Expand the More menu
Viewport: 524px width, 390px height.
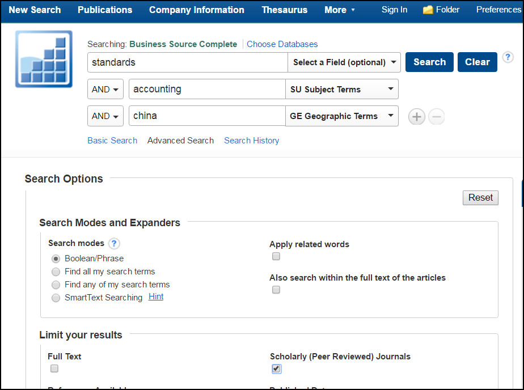[x=339, y=10]
